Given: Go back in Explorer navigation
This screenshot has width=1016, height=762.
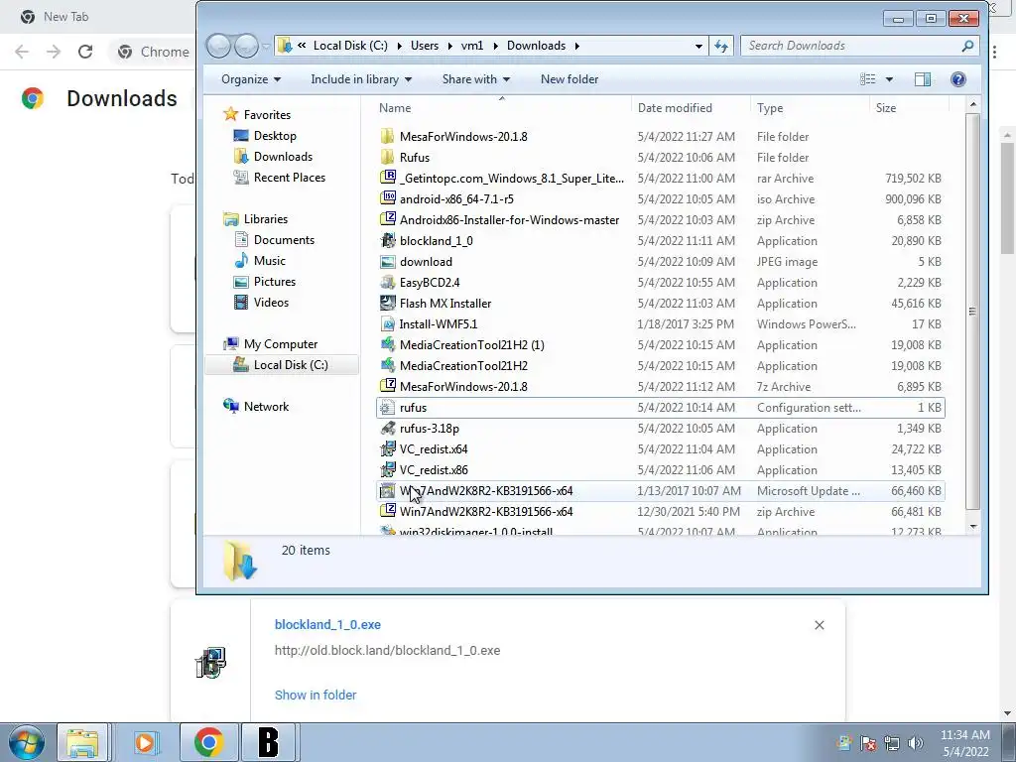Looking at the screenshot, I should pyautogui.click(x=218, y=46).
